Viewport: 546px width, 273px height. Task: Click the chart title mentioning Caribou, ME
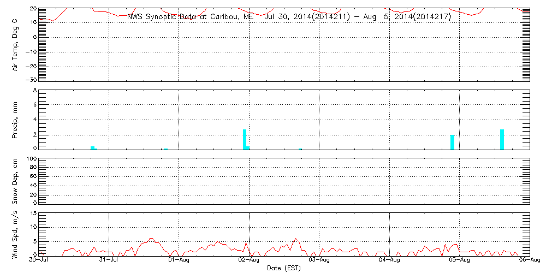pyautogui.click(x=289, y=16)
